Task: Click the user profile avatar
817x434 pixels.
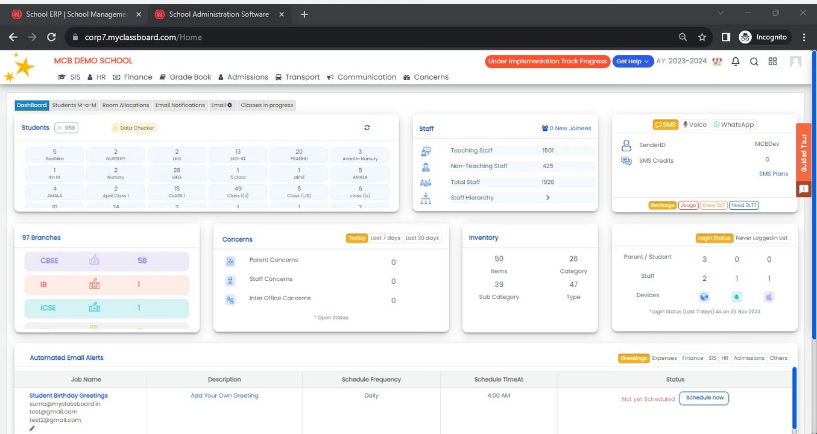Action: tap(795, 61)
